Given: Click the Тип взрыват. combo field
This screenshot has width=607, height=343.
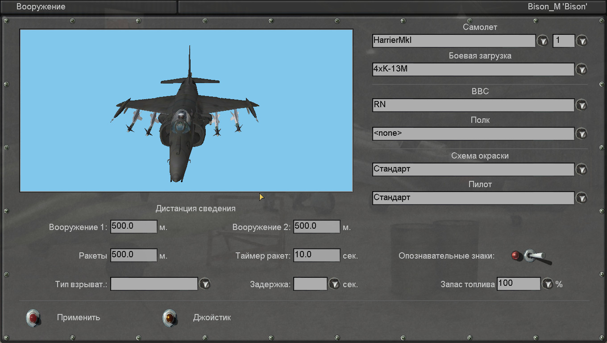Looking at the screenshot, I should coord(154,284).
